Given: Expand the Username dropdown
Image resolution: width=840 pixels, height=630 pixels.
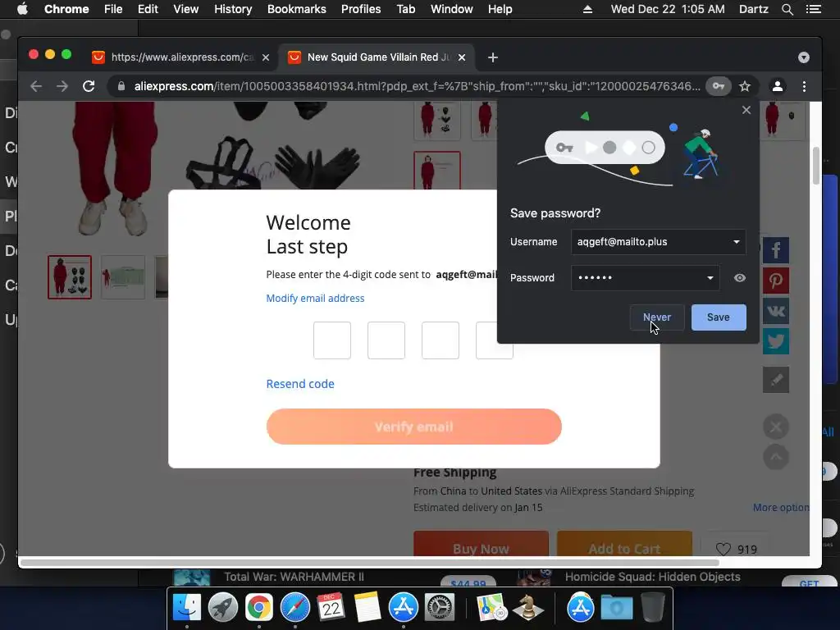Looking at the screenshot, I should [737, 242].
